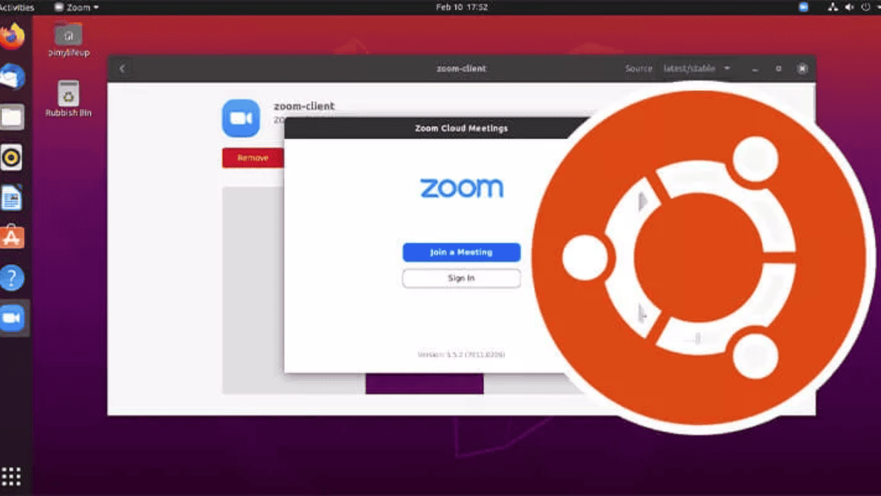Viewport: 881px width, 496px height.
Task: Go back in the Ubuntu Software window
Action: pos(122,68)
